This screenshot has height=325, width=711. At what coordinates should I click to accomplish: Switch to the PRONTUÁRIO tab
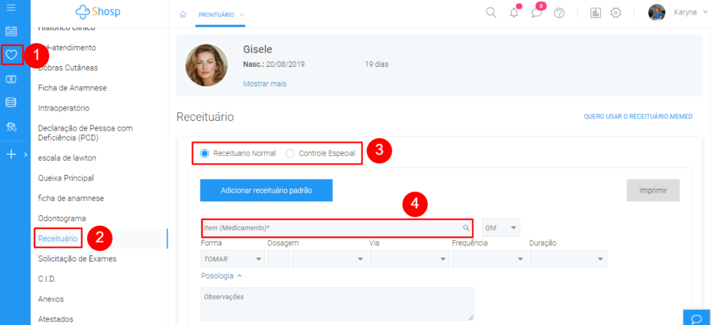click(216, 15)
